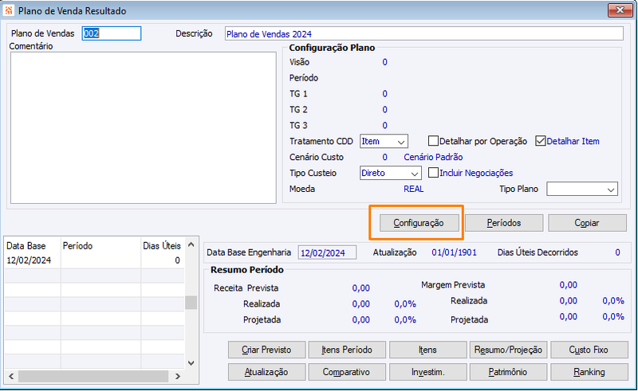This screenshot has width=638, height=391.
Task: Open the Tipo Plano dropdown
Action: (x=582, y=189)
